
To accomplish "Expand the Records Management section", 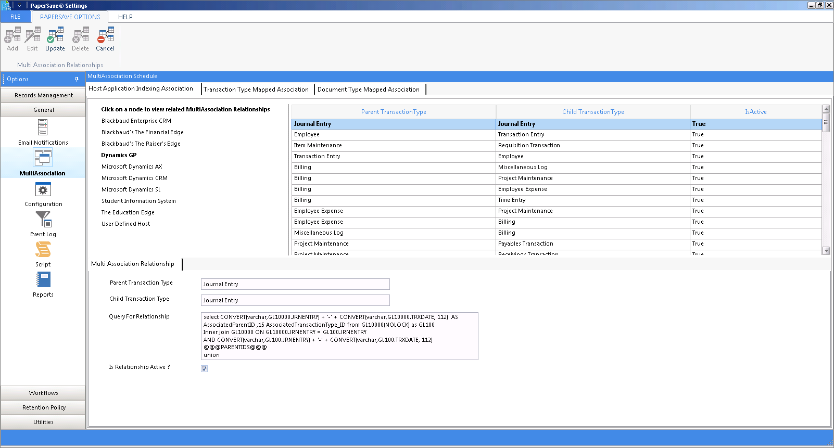I will pos(43,95).
